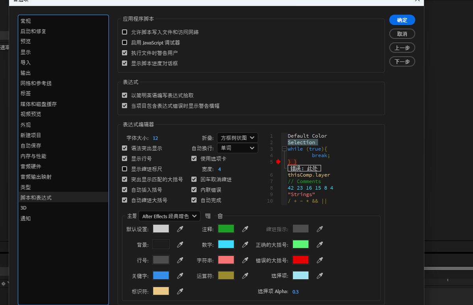The height and width of the screenshot is (305, 473).
Task: 取消勾选"自动完成"复选框
Action: [194, 200]
